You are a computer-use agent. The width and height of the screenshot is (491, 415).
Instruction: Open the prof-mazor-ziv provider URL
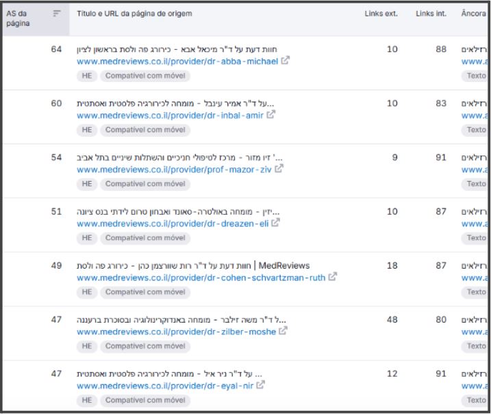[175, 170]
